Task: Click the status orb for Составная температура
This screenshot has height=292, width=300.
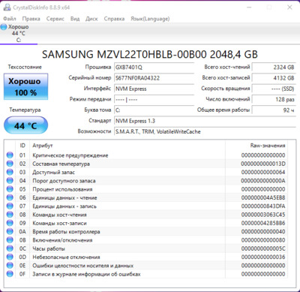Action: coord(10,164)
